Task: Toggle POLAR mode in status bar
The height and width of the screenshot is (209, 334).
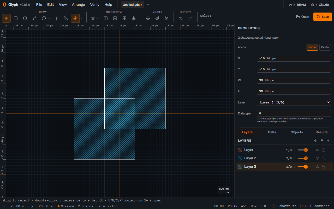Action: pyautogui.click(x=232, y=206)
